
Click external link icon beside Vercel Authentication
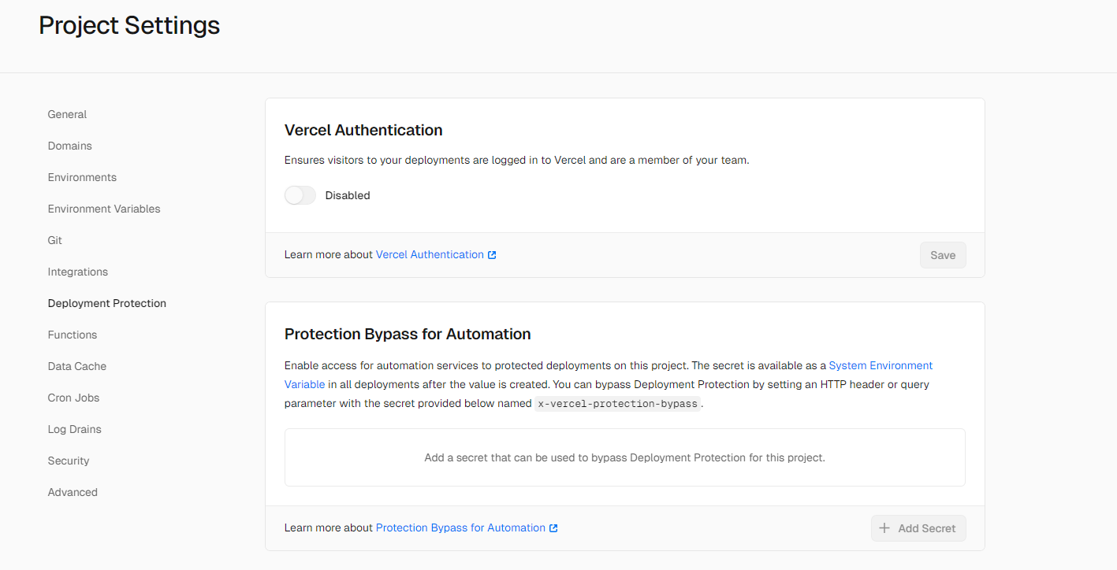pos(492,255)
